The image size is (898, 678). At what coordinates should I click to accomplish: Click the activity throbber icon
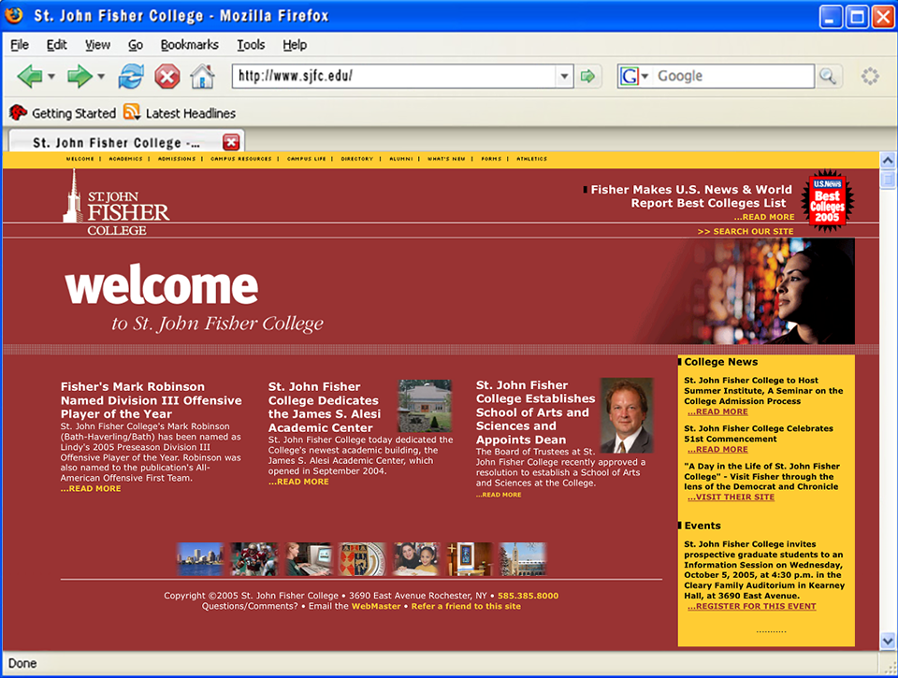coord(870,76)
